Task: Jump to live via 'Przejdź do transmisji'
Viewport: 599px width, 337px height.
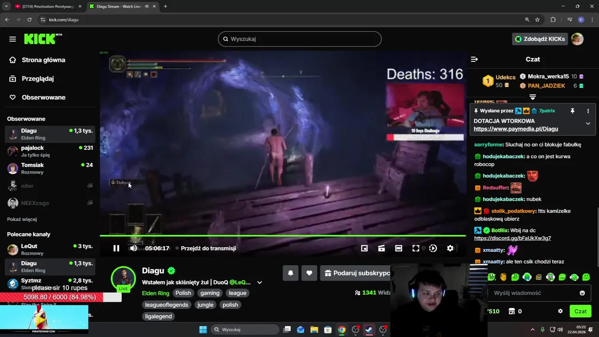Action: coord(208,249)
